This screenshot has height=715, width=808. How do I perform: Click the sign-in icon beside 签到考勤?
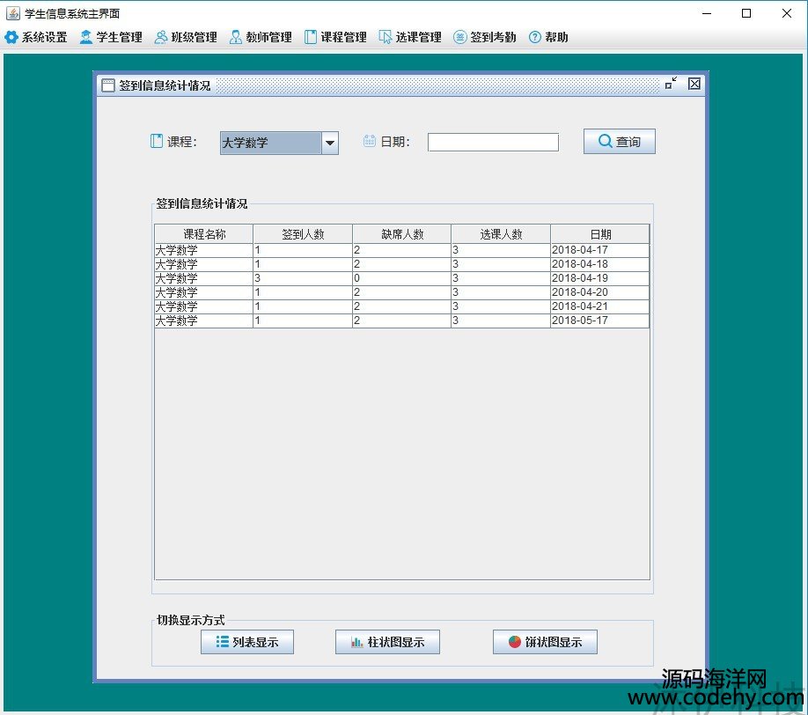point(459,37)
